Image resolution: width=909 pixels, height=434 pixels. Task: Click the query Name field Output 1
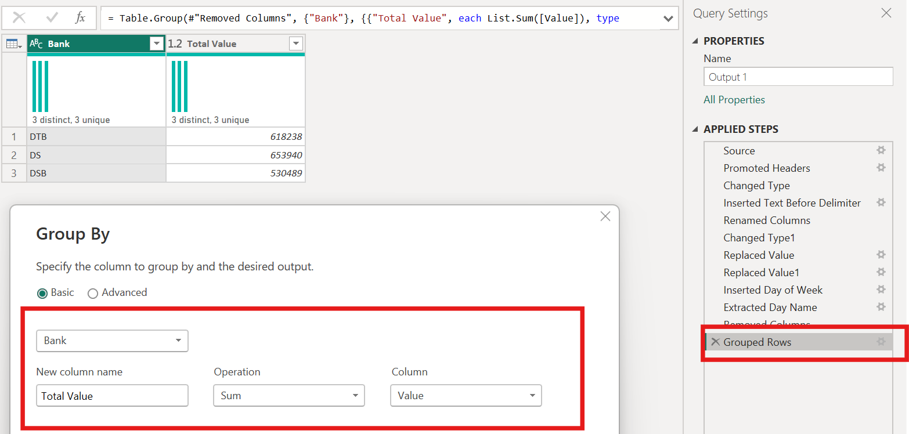click(798, 77)
